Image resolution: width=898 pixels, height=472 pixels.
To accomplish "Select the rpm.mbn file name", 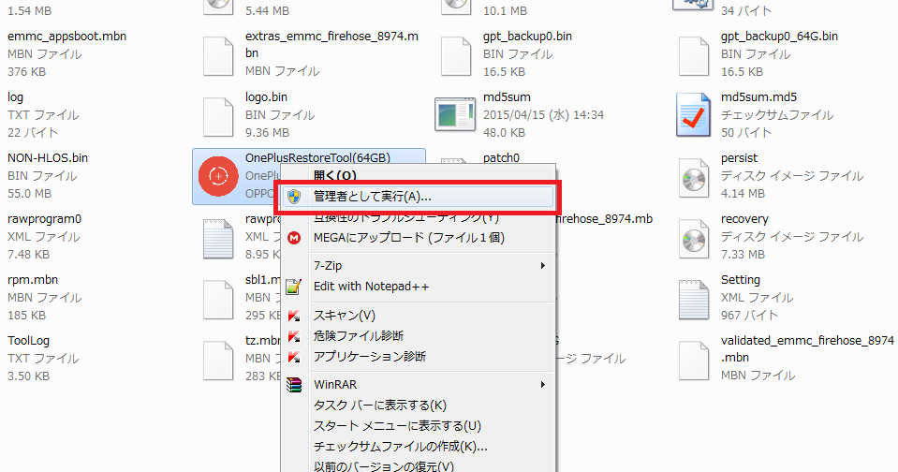I will [33, 279].
